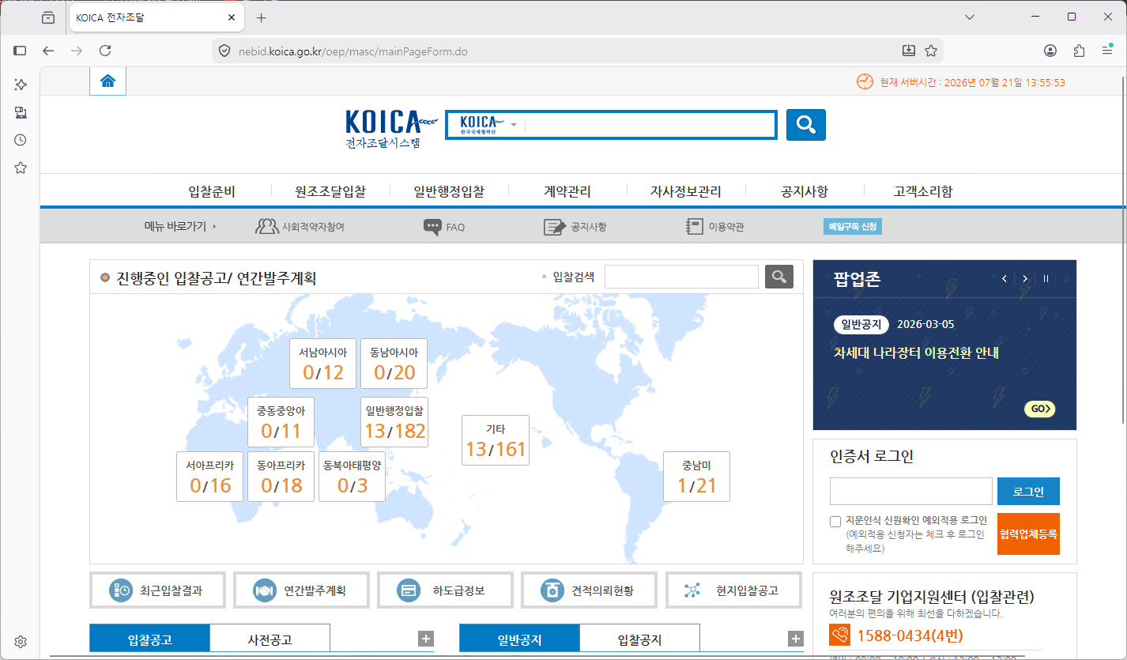Select the 동남아시아 region box

point(394,364)
